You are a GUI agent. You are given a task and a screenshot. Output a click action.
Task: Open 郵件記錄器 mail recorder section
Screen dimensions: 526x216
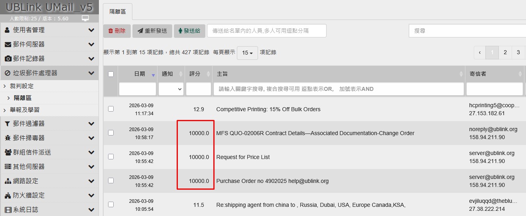click(x=49, y=59)
